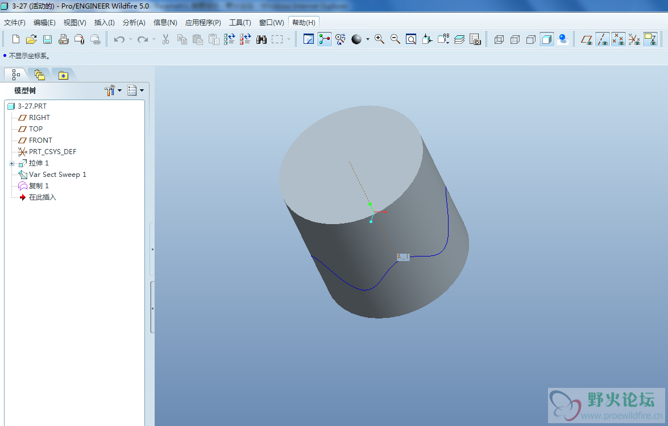Viewport: 668px width, 426px height.
Task: Switch to Wireframe display style
Action: [499, 40]
